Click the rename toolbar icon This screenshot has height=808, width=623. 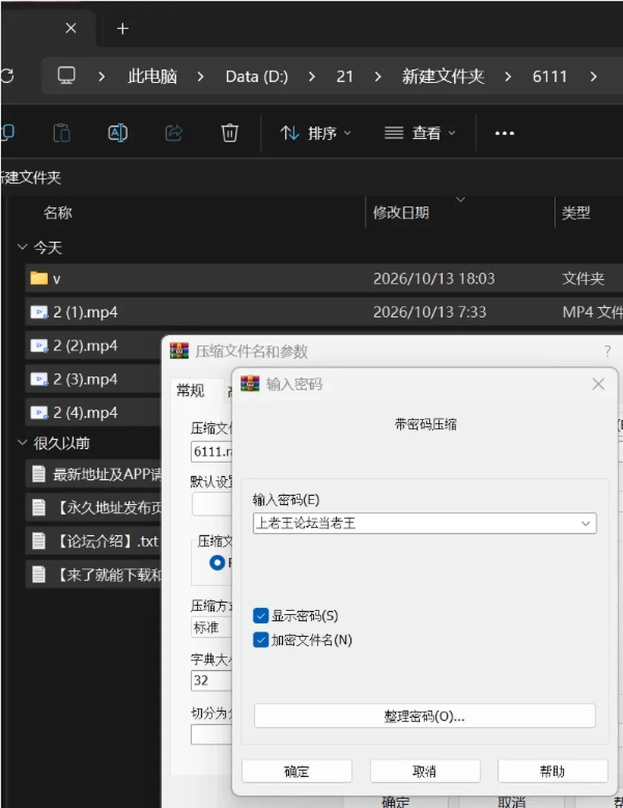tap(117, 133)
